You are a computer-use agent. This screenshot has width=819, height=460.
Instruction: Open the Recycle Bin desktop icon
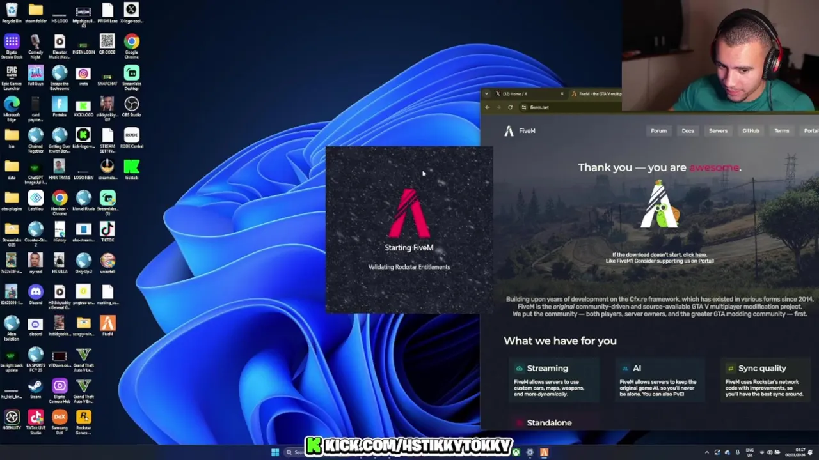click(12, 13)
